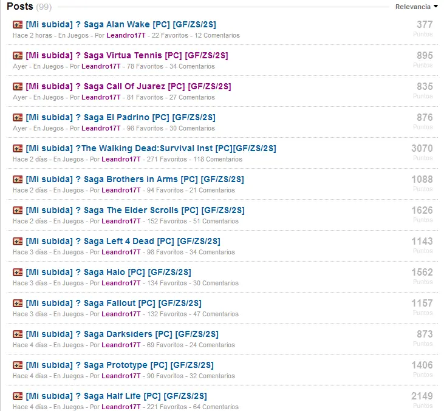Viewport: 444px width, 411px height.
Task: Open the Saga Left 4 Dead post
Action: coord(123,241)
